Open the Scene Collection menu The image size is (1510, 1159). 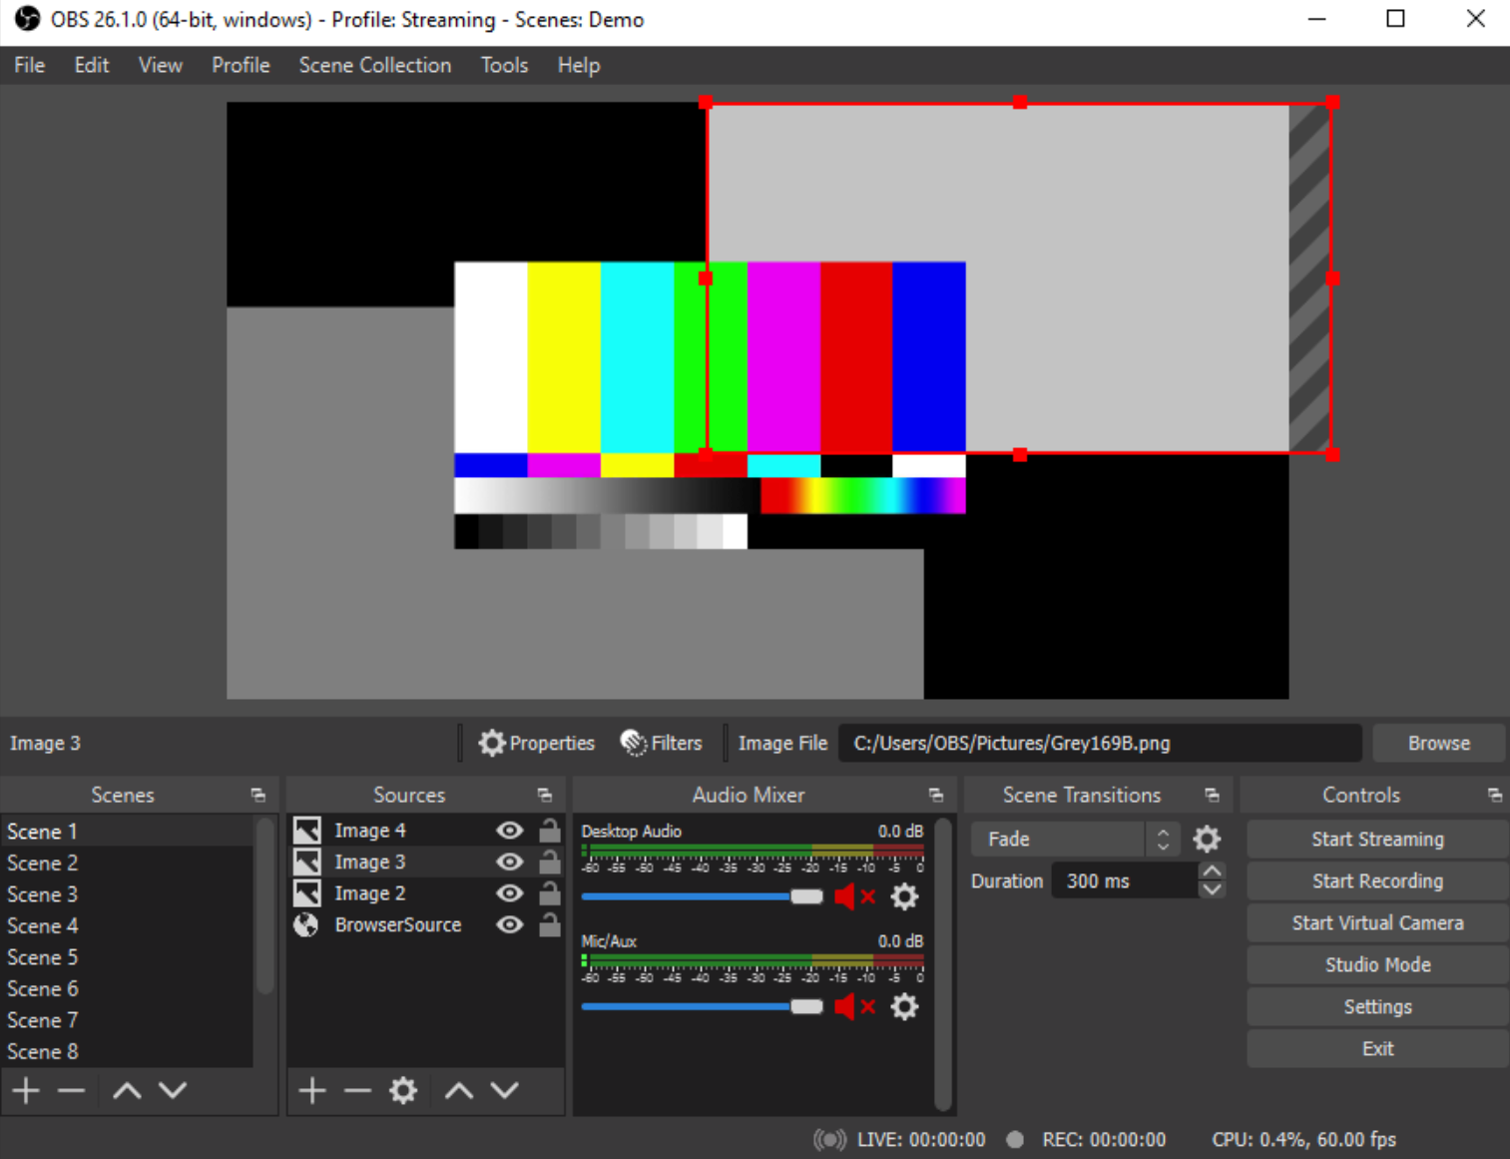[374, 65]
